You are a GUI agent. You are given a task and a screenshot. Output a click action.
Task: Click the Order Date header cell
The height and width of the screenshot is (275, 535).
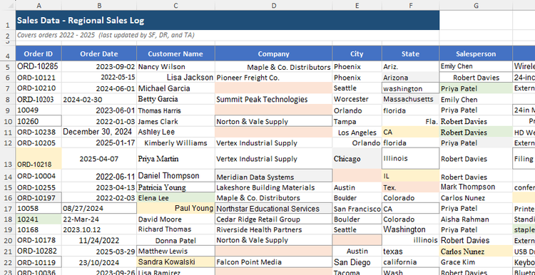click(x=99, y=54)
